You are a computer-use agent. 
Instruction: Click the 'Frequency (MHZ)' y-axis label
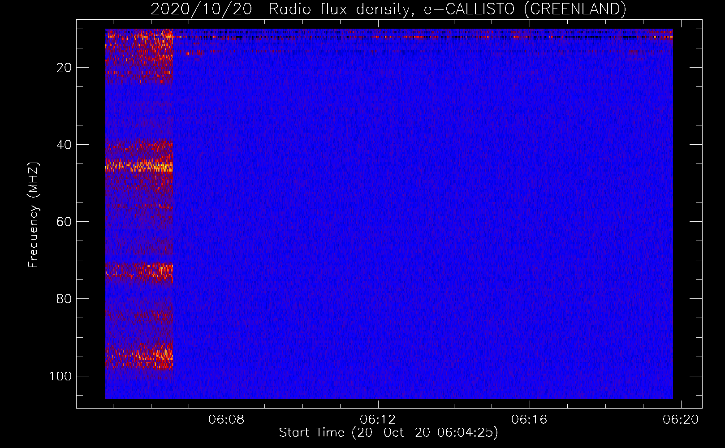pyautogui.click(x=34, y=215)
